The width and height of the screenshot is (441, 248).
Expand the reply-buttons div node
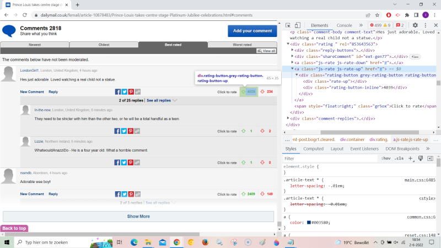click(292, 50)
